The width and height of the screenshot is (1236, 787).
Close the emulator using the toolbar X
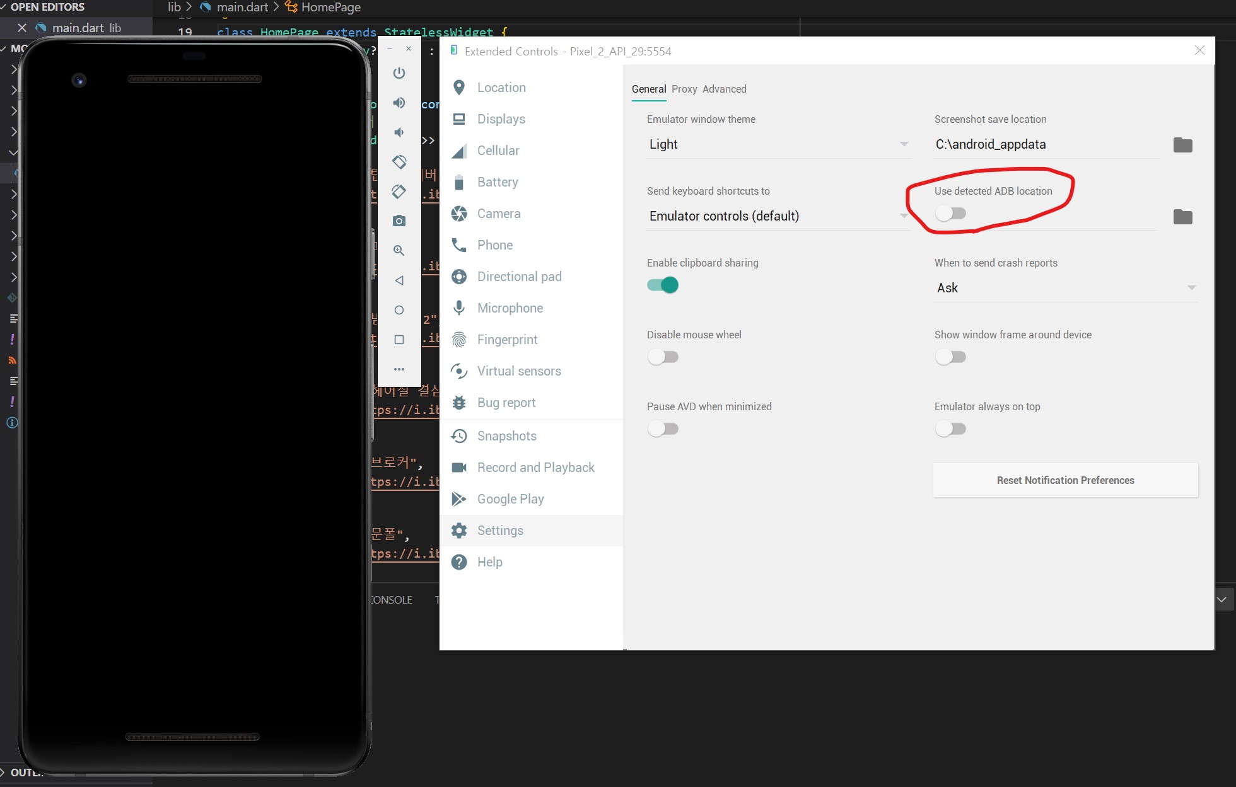click(409, 49)
